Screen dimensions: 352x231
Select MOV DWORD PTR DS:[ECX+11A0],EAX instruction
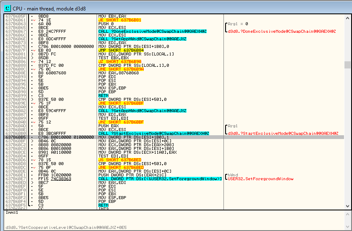(x=137, y=152)
